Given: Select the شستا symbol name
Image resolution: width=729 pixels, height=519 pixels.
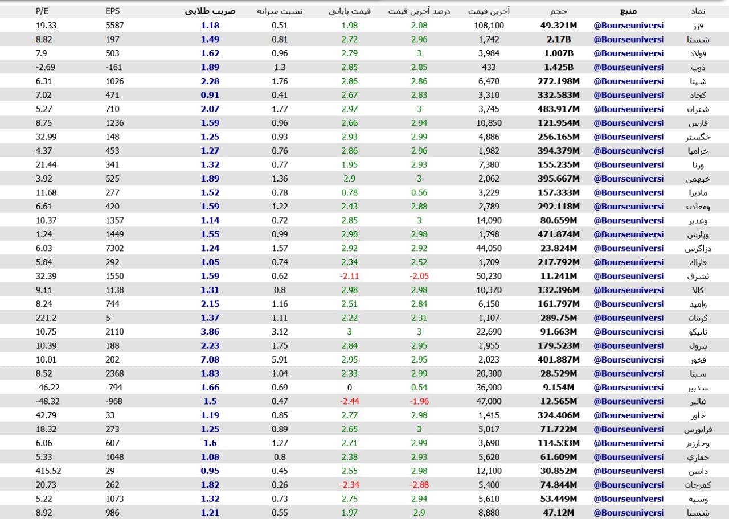Looking at the screenshot, I should (x=698, y=40).
